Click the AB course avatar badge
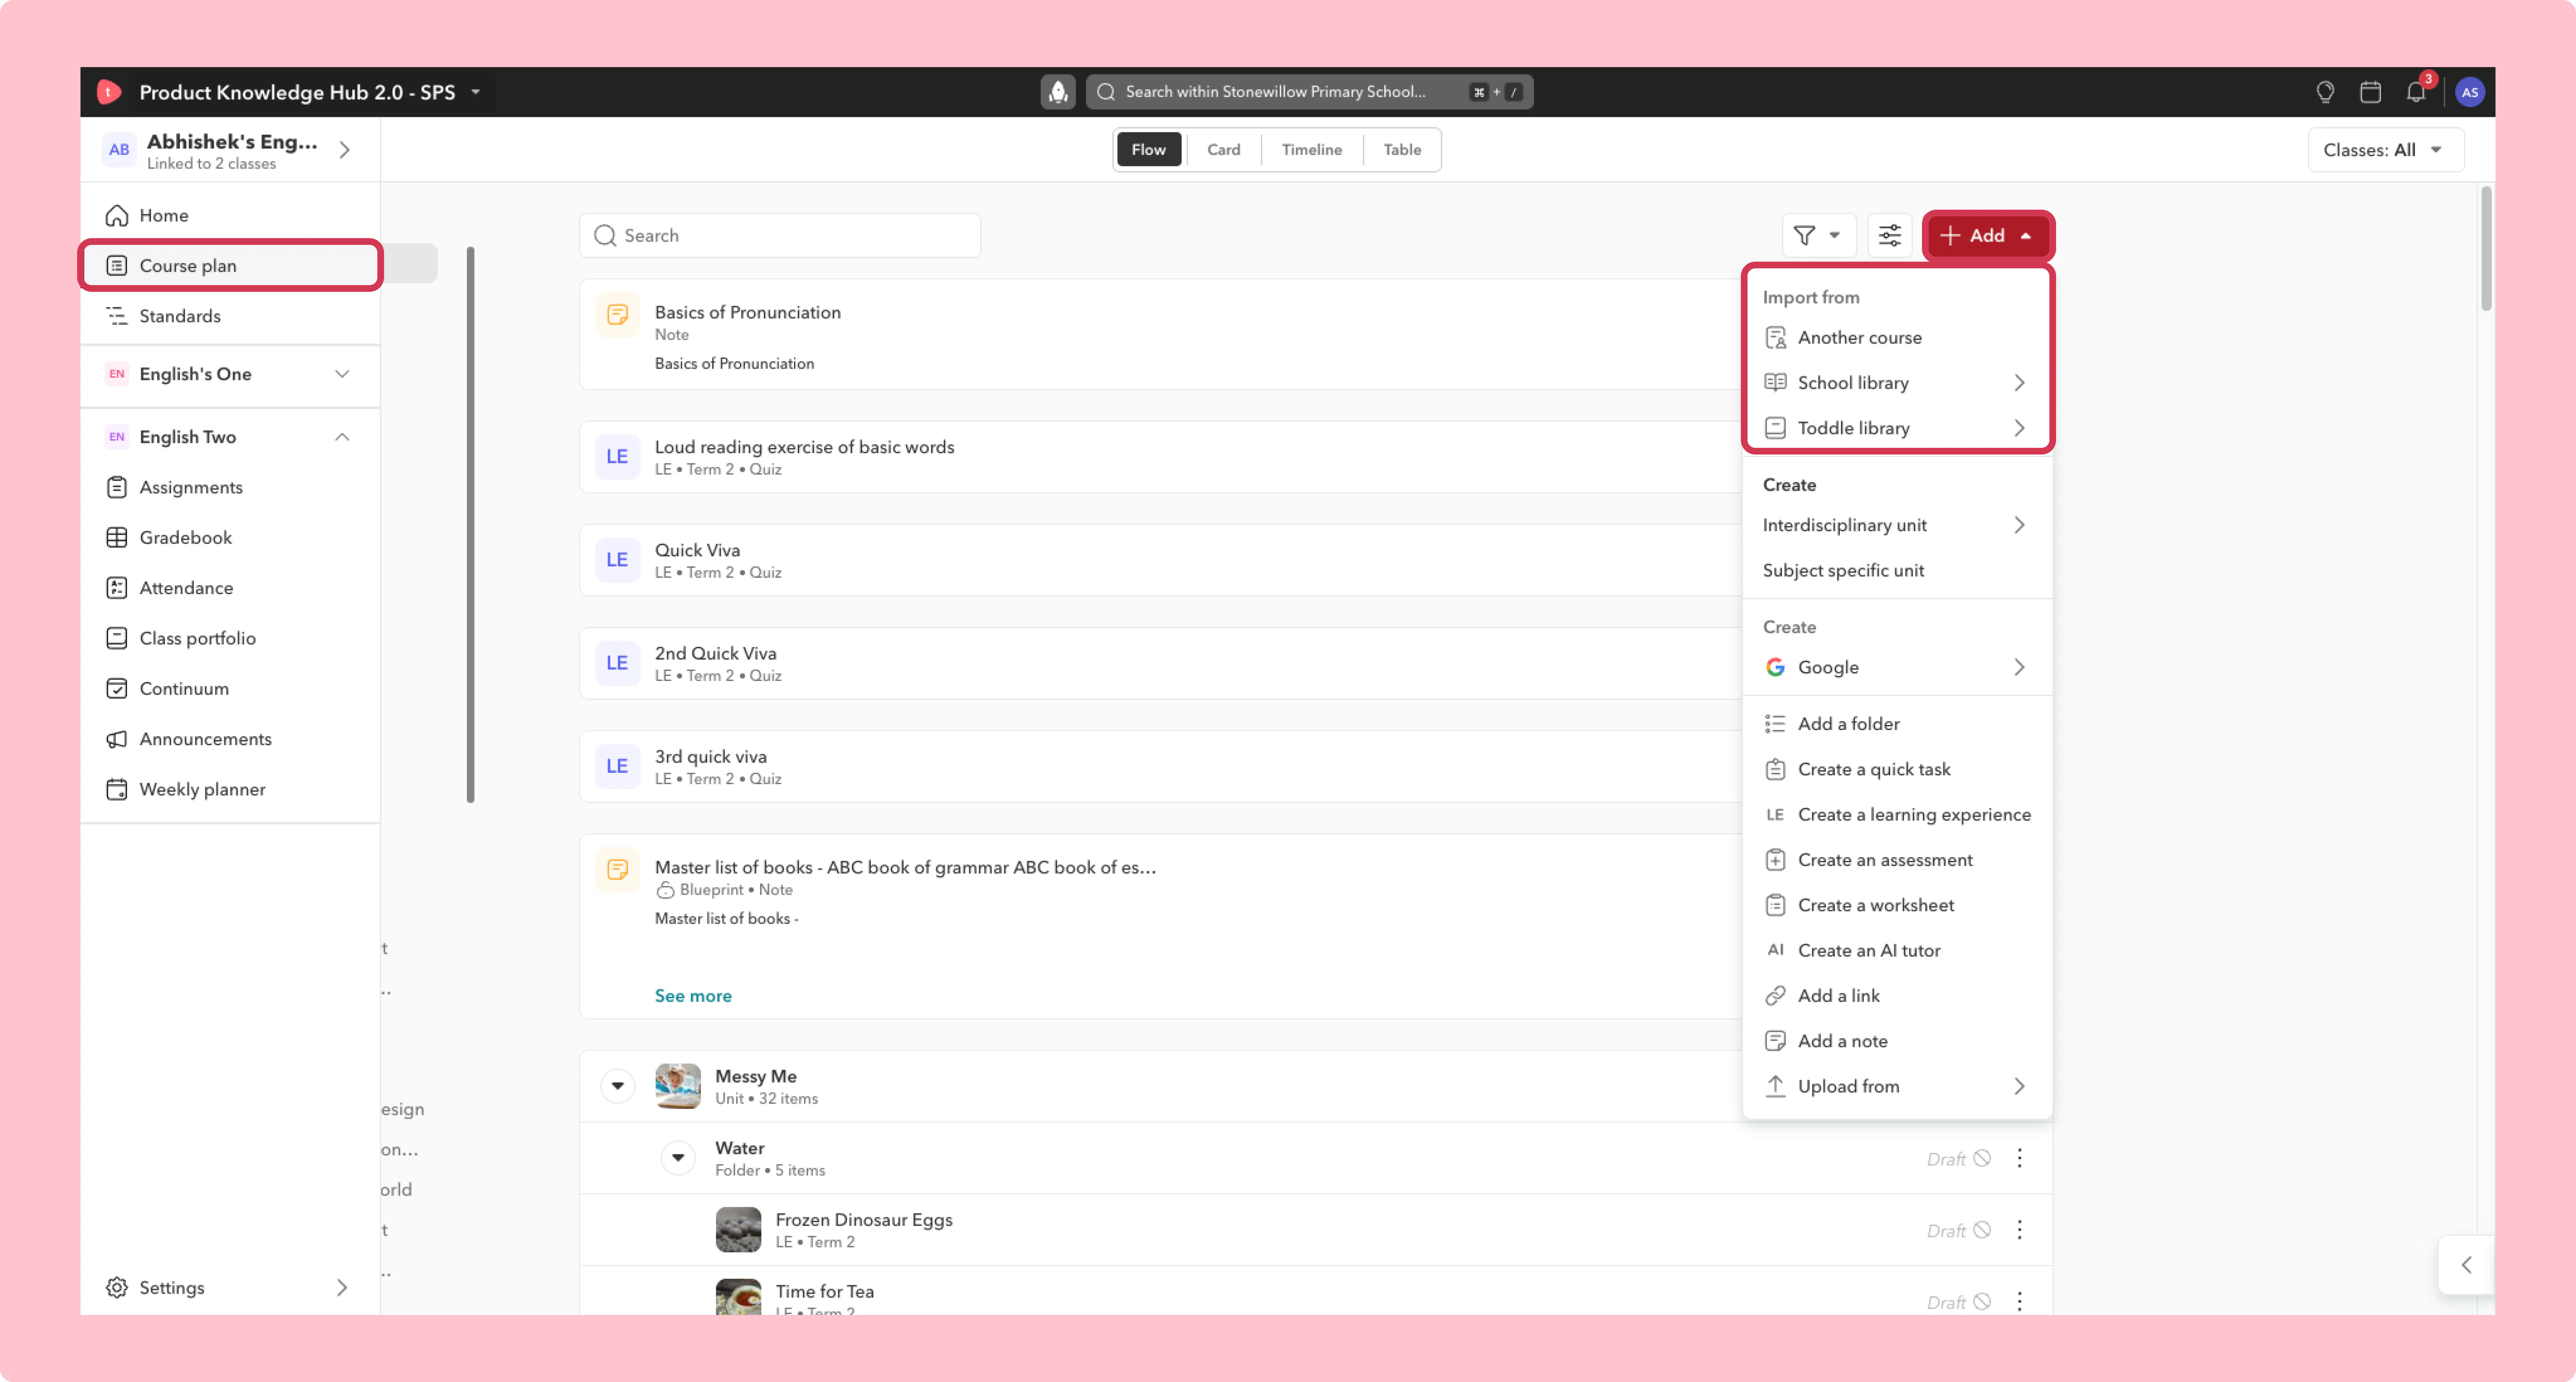Screen dimensions: 2576x1382 point(119,150)
